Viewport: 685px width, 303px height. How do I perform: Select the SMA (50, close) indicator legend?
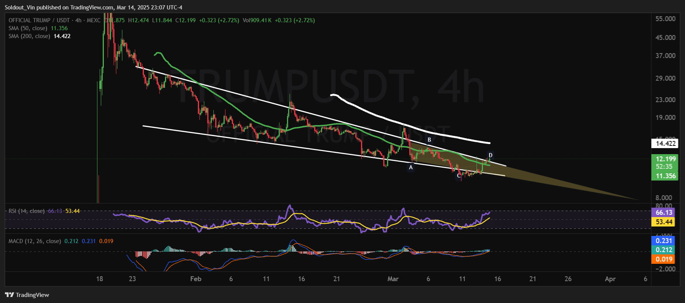[38, 28]
